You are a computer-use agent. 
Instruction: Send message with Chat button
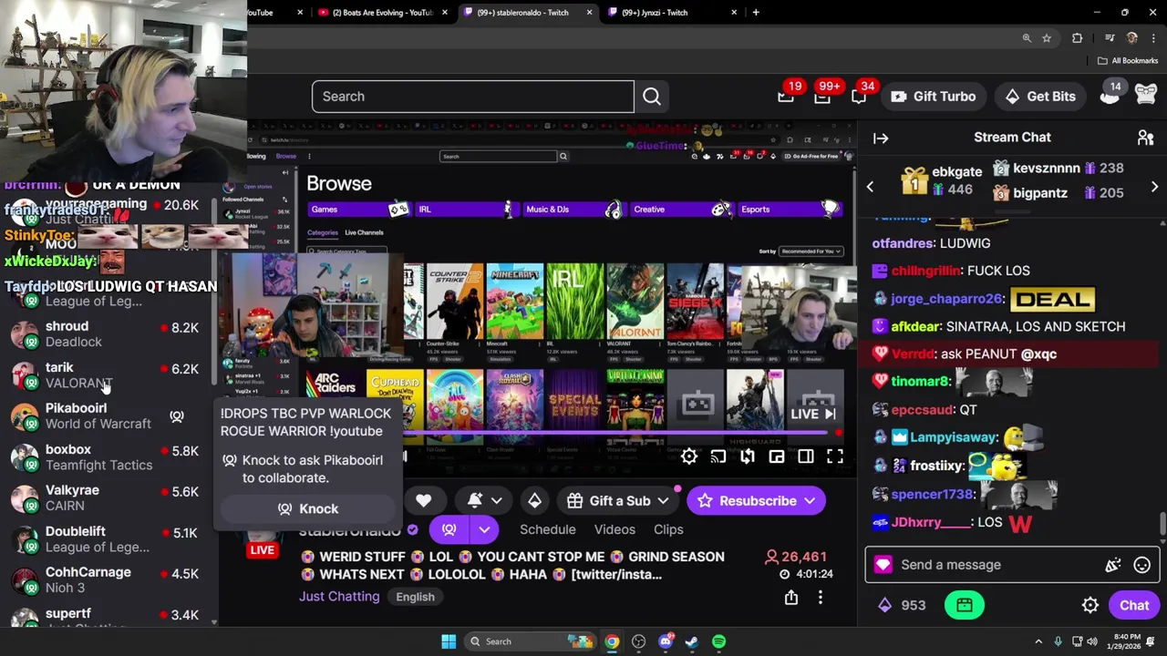(x=1134, y=605)
